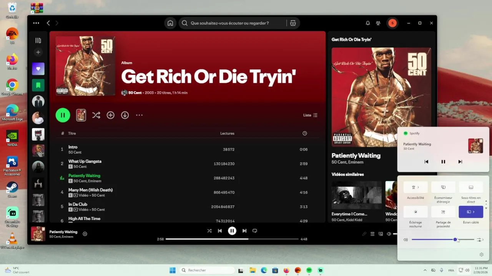Skip to previous track in bottom player
492x276 pixels.
click(x=220, y=231)
